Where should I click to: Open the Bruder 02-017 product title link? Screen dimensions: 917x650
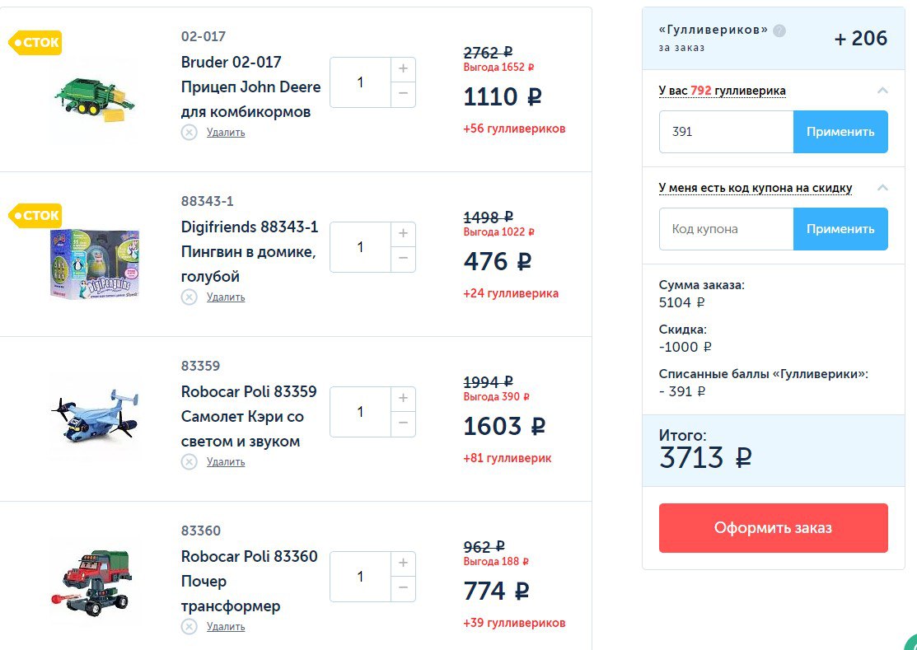[251, 87]
